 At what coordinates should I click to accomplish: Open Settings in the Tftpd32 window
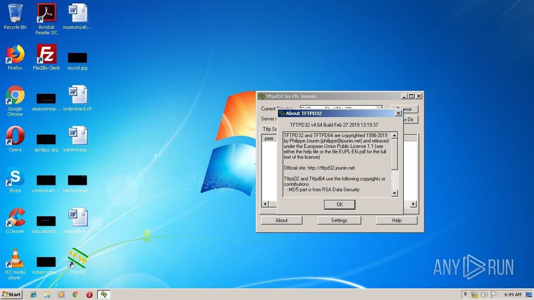[x=339, y=220]
